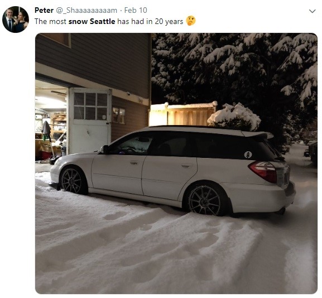Expand the tweet options chevron menu
The image size is (322, 298).
[312, 11]
